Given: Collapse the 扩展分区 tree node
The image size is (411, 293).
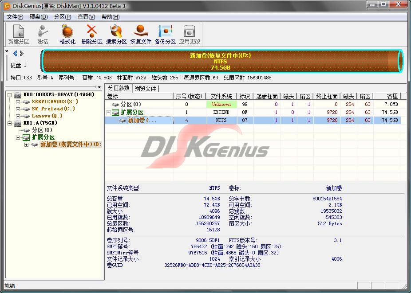Looking at the screenshot, I should (x=18, y=137).
